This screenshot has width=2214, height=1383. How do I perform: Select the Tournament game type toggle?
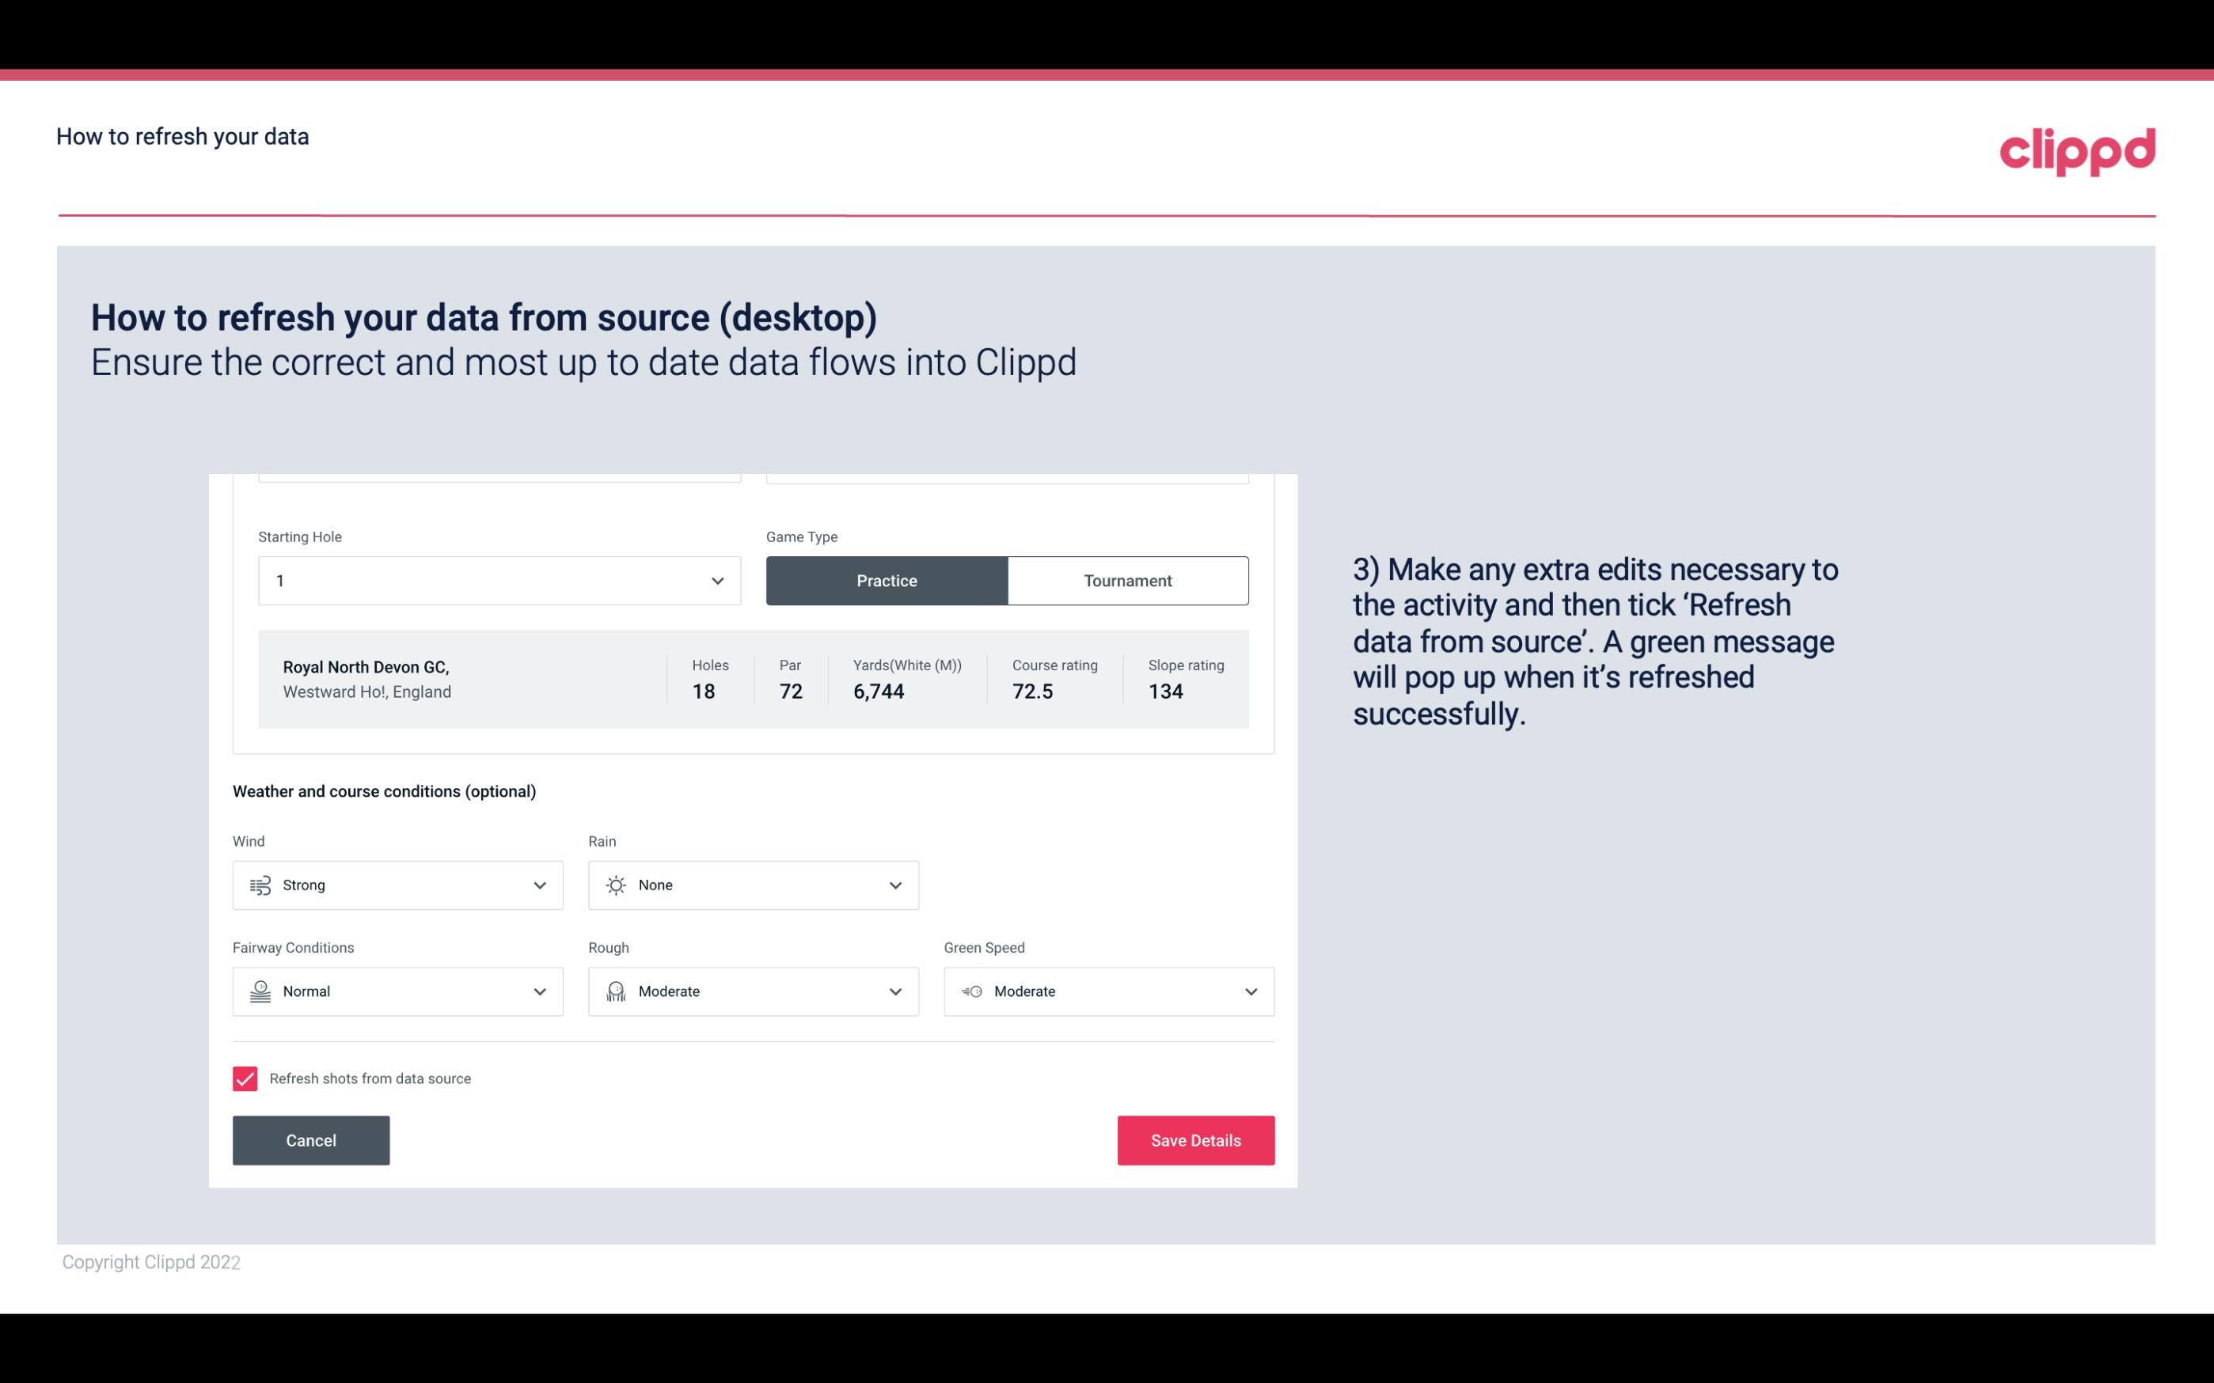(1127, 580)
